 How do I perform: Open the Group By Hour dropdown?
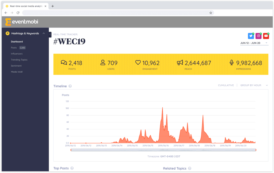[x=254, y=85]
